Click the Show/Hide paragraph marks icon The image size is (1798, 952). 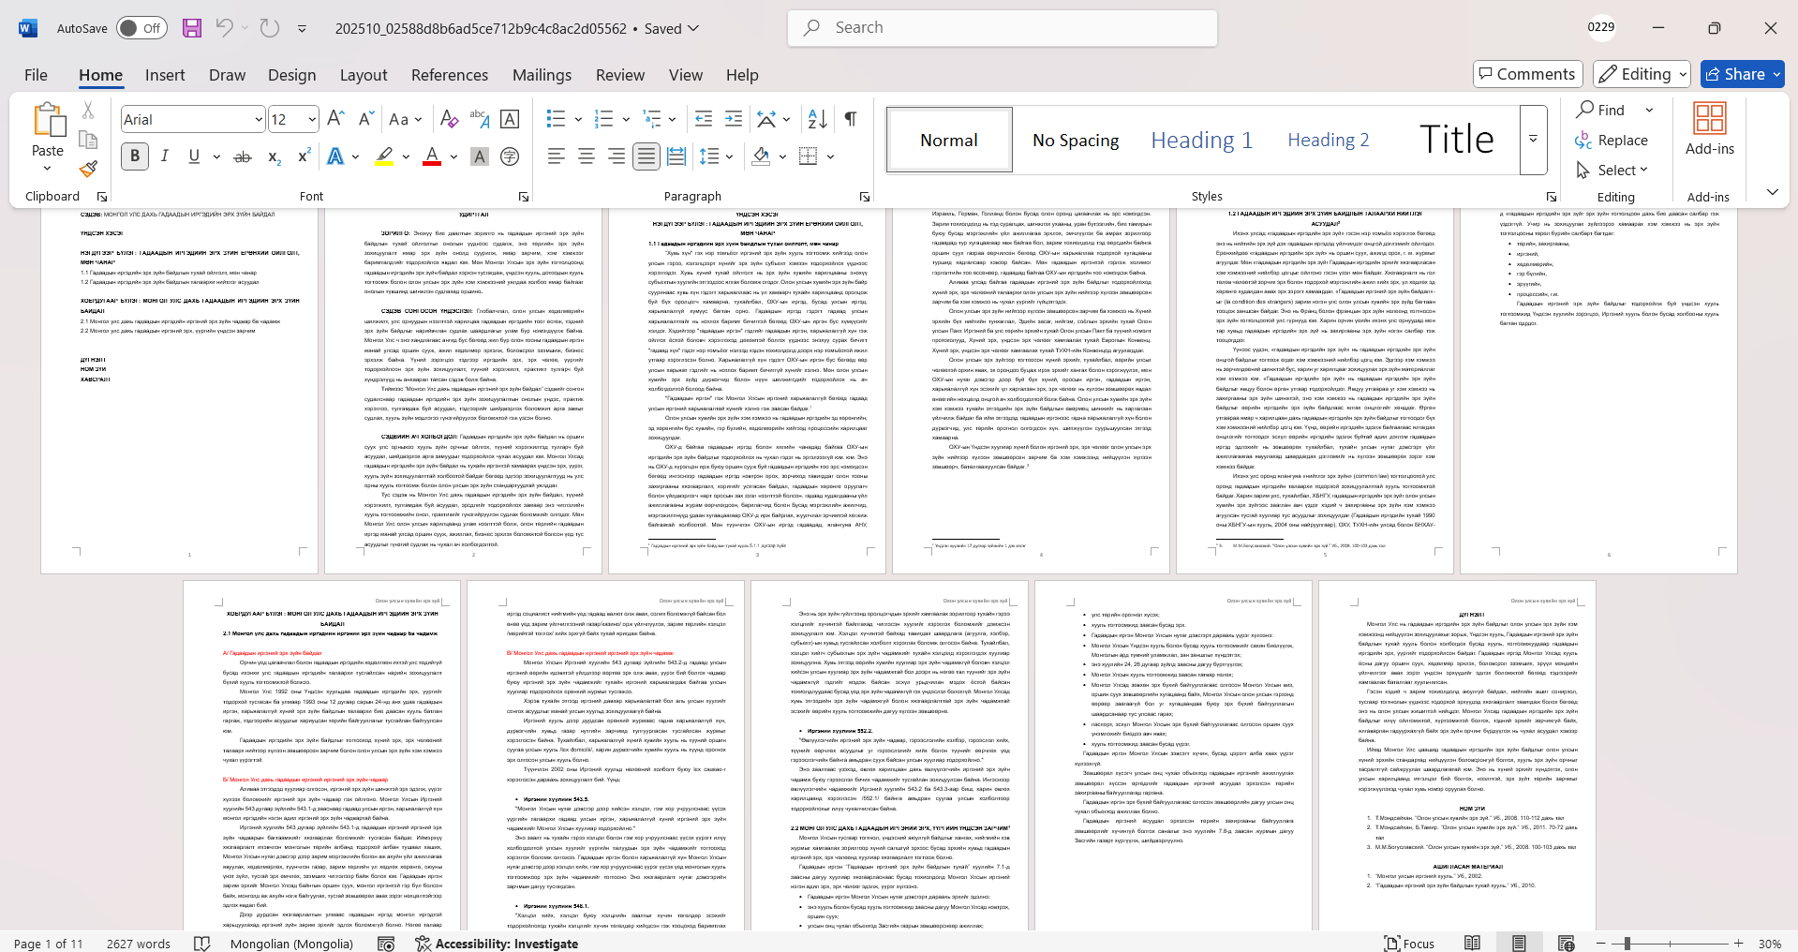(x=851, y=119)
